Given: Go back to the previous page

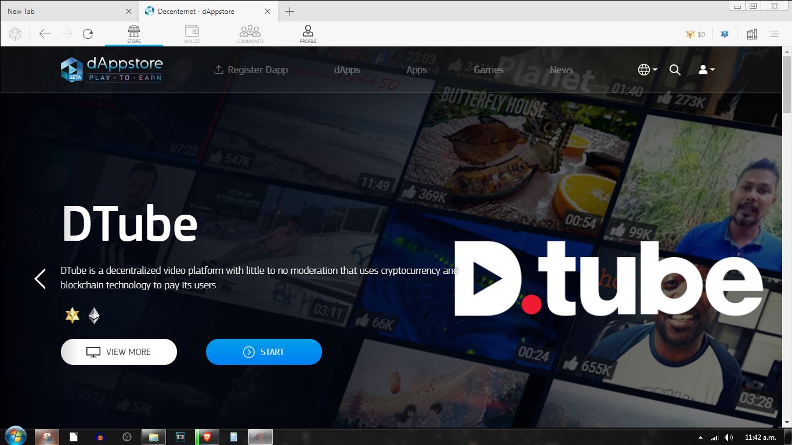Looking at the screenshot, I should click(x=45, y=34).
